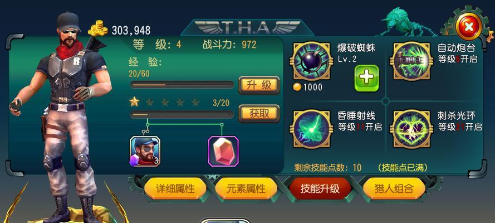Tap the 剩余技能点数 skill points text
The image size is (495, 223).
tap(328, 168)
